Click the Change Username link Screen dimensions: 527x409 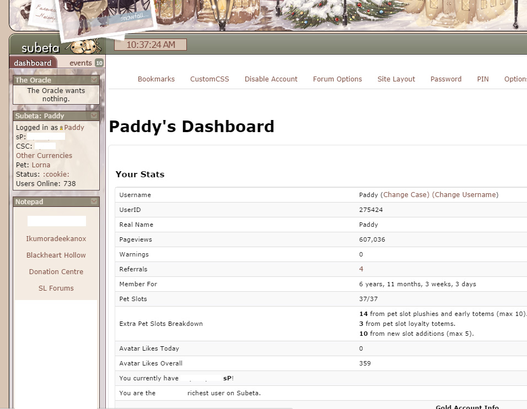[x=465, y=195]
